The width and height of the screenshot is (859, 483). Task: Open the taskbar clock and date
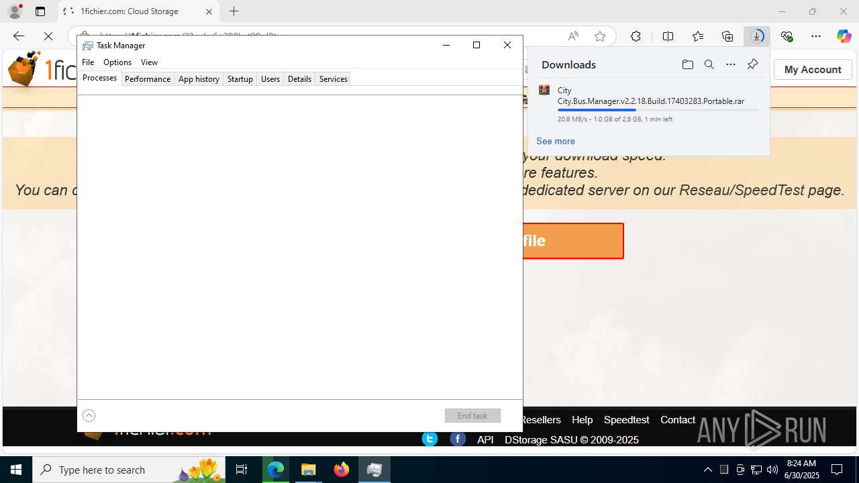(x=802, y=470)
